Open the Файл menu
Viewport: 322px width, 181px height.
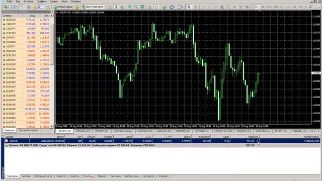pos(9,1)
